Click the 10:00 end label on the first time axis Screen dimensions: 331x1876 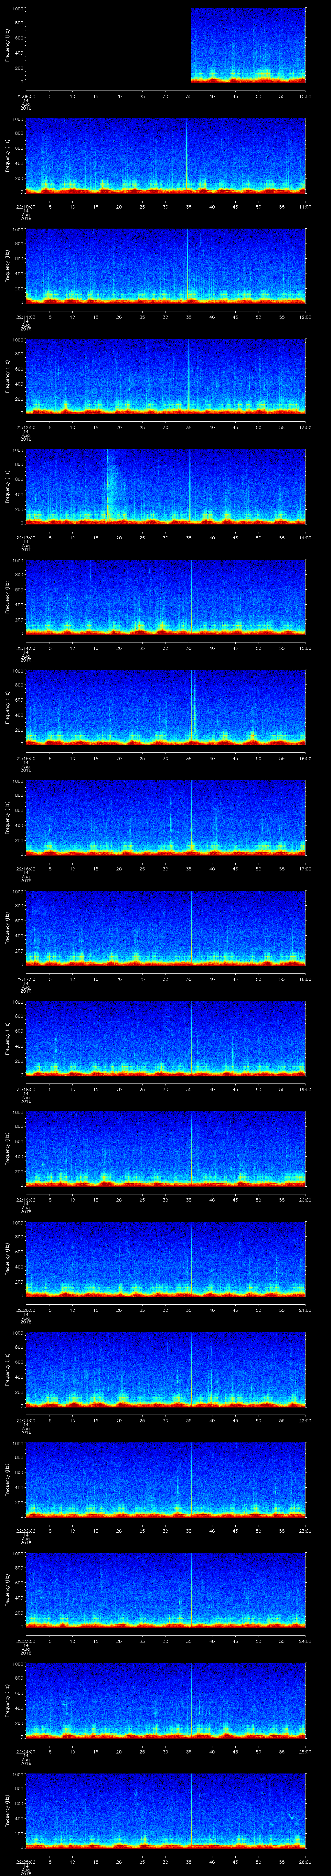[305, 96]
